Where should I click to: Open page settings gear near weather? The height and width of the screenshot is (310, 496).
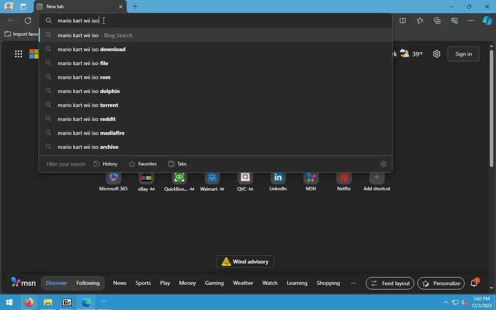tap(437, 54)
